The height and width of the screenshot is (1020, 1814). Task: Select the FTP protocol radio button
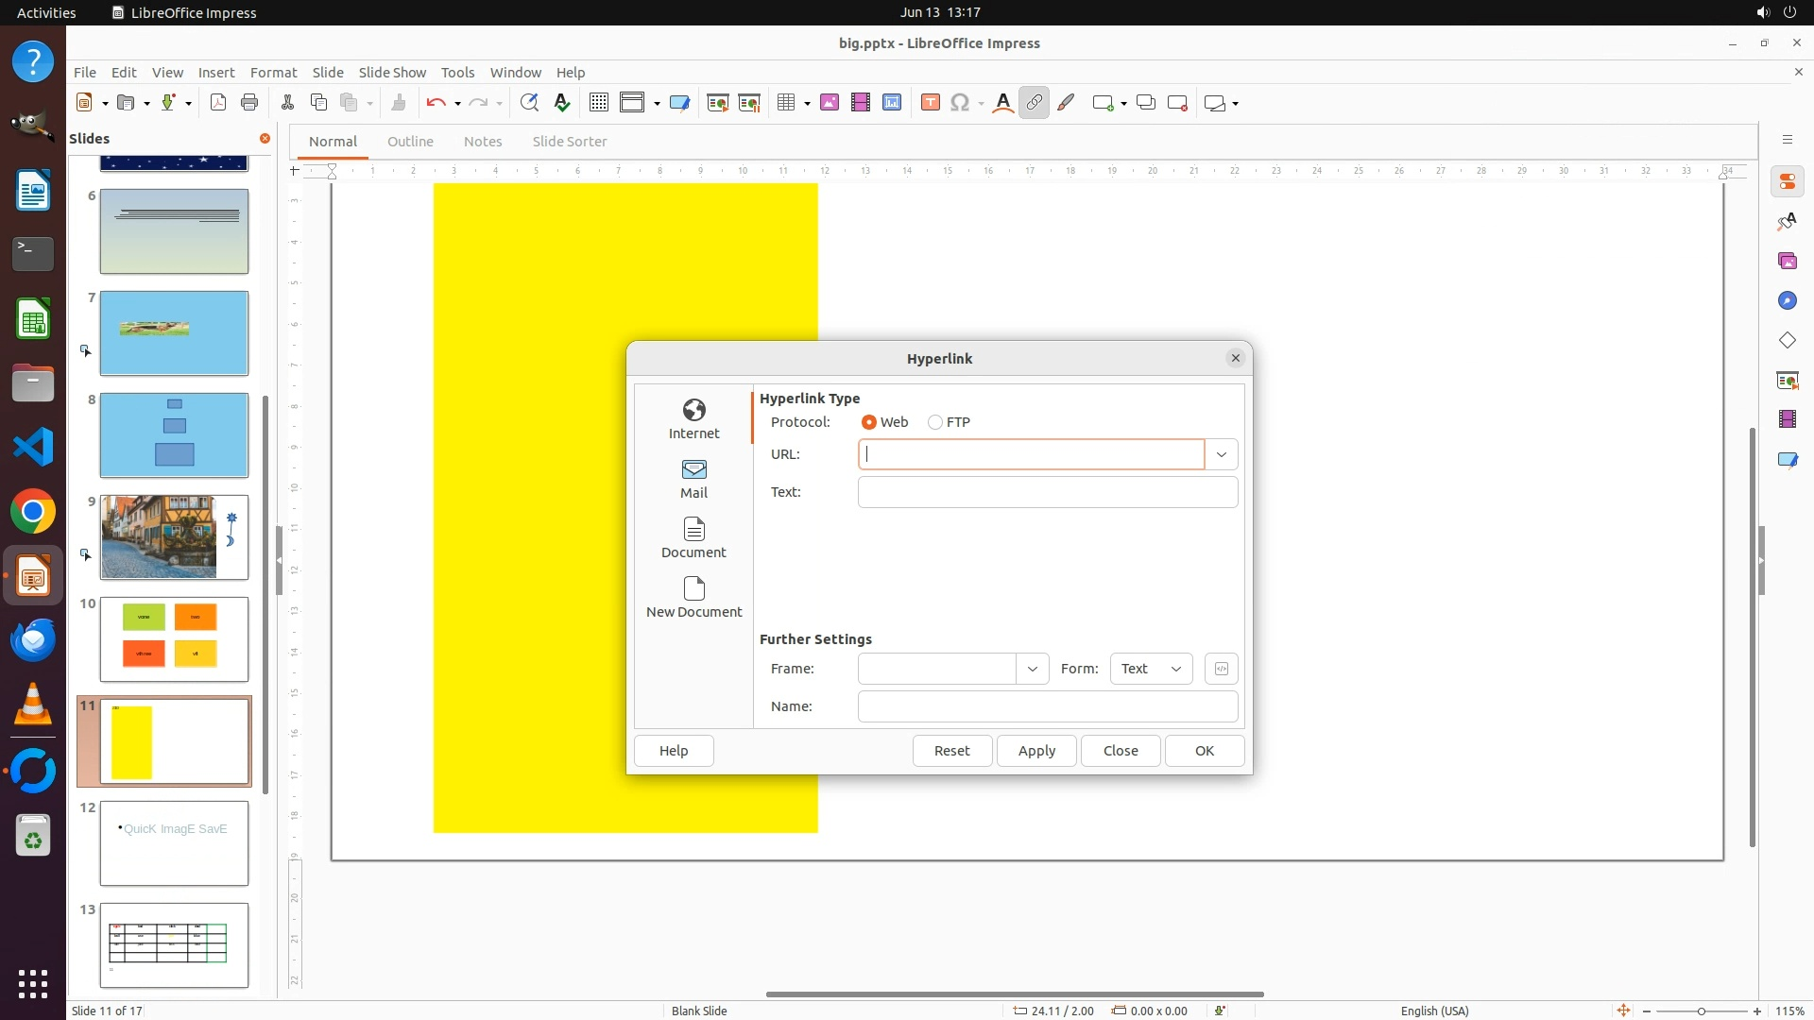(x=935, y=422)
